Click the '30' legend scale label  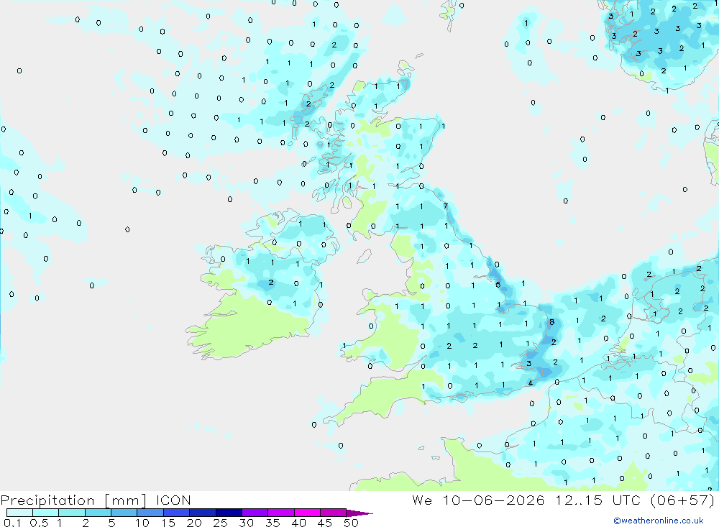[247, 523]
